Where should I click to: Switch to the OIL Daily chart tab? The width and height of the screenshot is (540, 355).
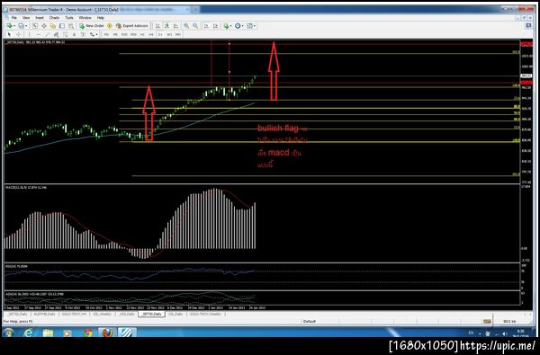click(176, 314)
